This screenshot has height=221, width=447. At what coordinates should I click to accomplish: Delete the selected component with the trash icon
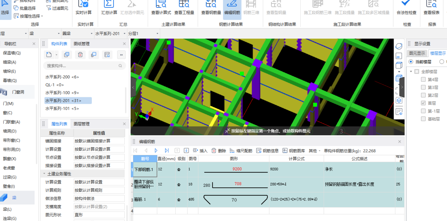(x=80, y=55)
